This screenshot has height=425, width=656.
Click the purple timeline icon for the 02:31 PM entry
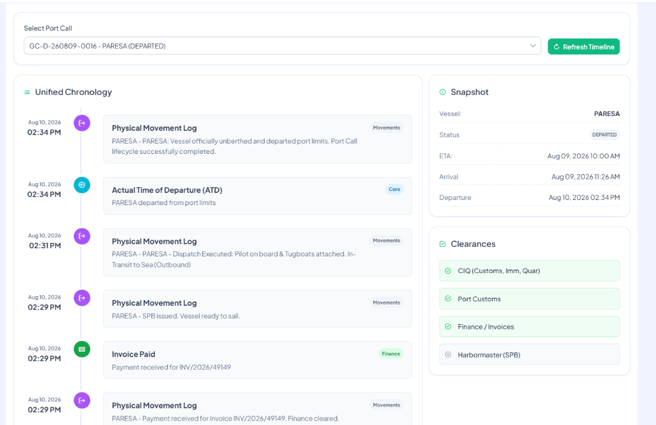[82, 236]
